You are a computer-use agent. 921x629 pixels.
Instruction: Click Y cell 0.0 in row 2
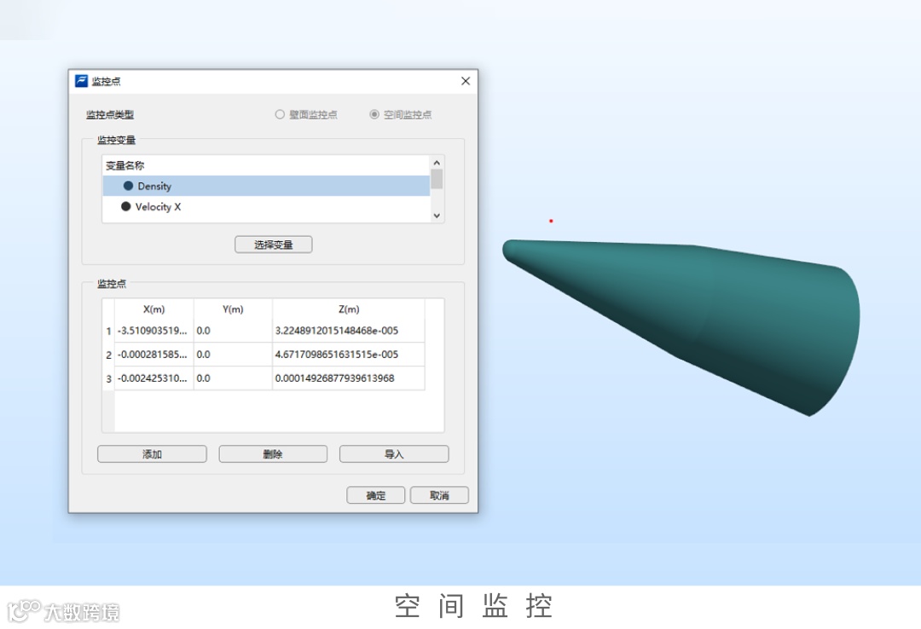tap(233, 355)
